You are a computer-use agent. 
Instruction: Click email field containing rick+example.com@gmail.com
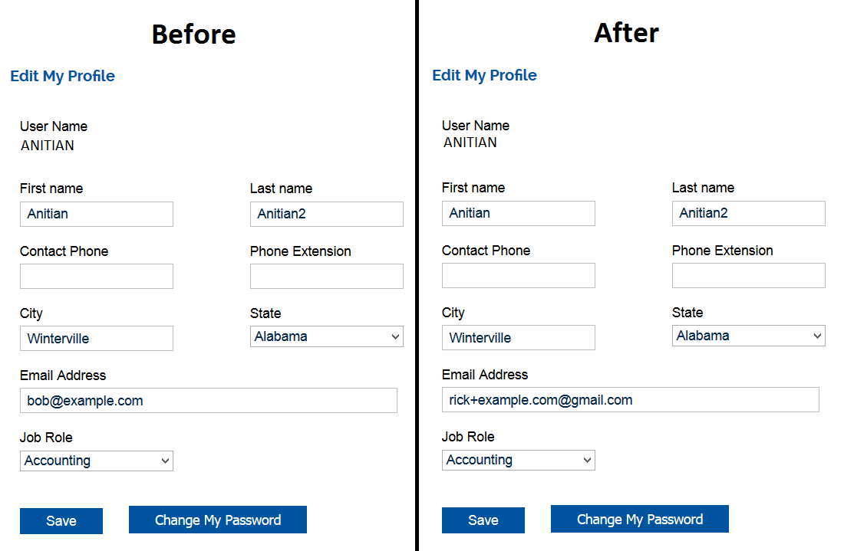coord(630,400)
